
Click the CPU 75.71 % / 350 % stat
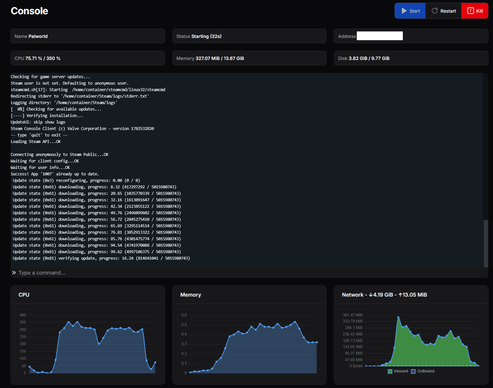coord(88,58)
